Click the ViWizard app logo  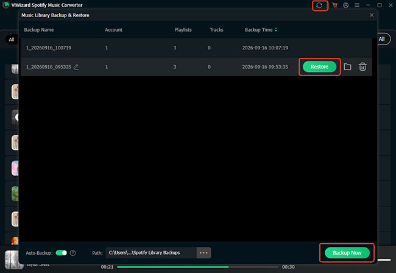[x=5, y=5]
